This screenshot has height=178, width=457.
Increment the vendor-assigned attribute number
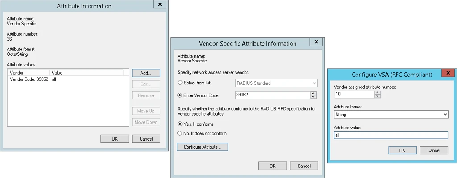coord(378,93)
